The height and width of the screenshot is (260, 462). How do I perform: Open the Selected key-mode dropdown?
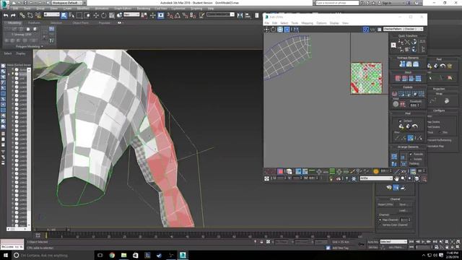point(393,242)
